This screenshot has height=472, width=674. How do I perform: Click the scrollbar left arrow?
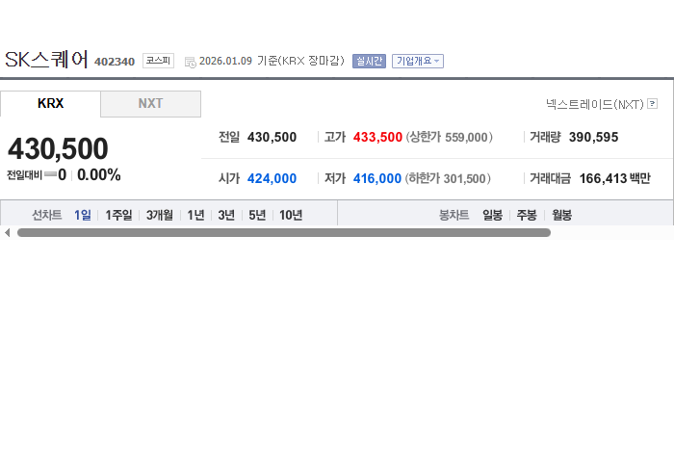tap(7, 232)
